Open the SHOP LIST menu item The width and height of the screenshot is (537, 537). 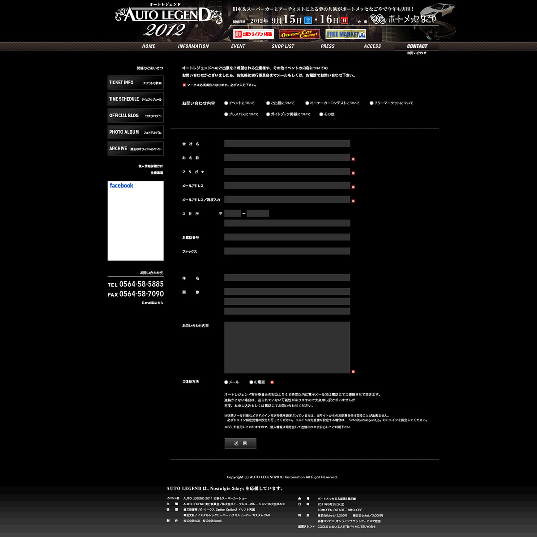pos(283,46)
